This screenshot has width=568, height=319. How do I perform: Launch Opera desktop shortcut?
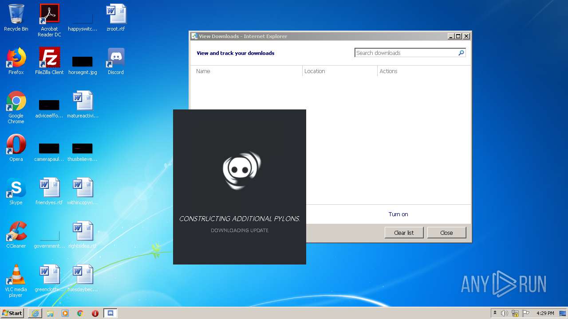coord(16,148)
